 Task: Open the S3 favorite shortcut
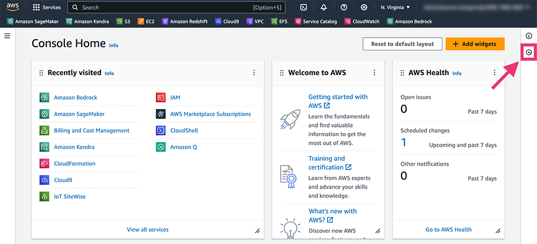[124, 21]
